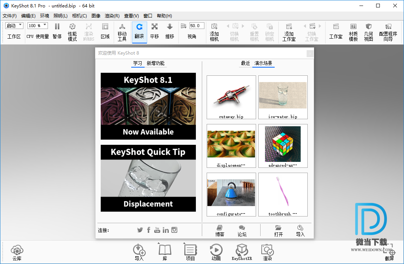Select the 平移 pan camera tool
Viewport: 404px width, 264px height.
point(155,31)
